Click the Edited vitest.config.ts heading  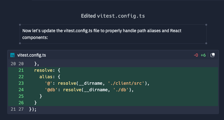click(x=113, y=16)
